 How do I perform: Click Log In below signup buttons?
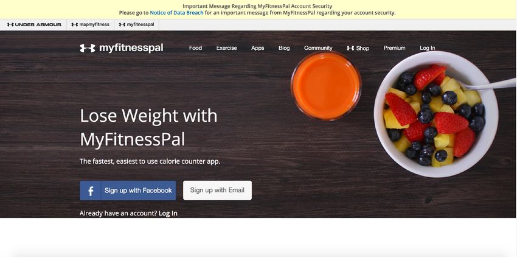click(x=168, y=213)
